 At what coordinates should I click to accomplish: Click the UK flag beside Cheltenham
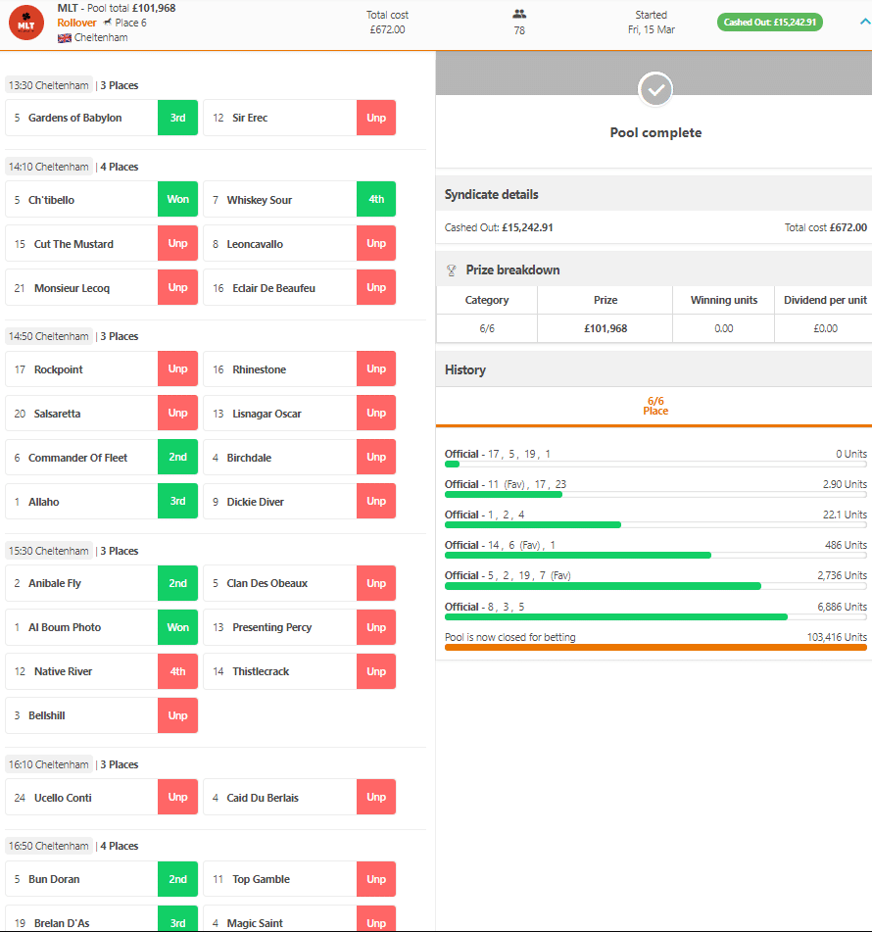[65, 38]
